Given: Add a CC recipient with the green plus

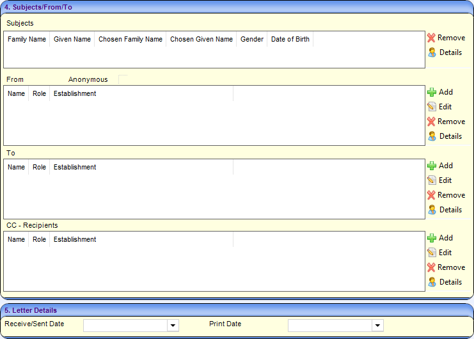Looking at the screenshot, I should click(432, 238).
